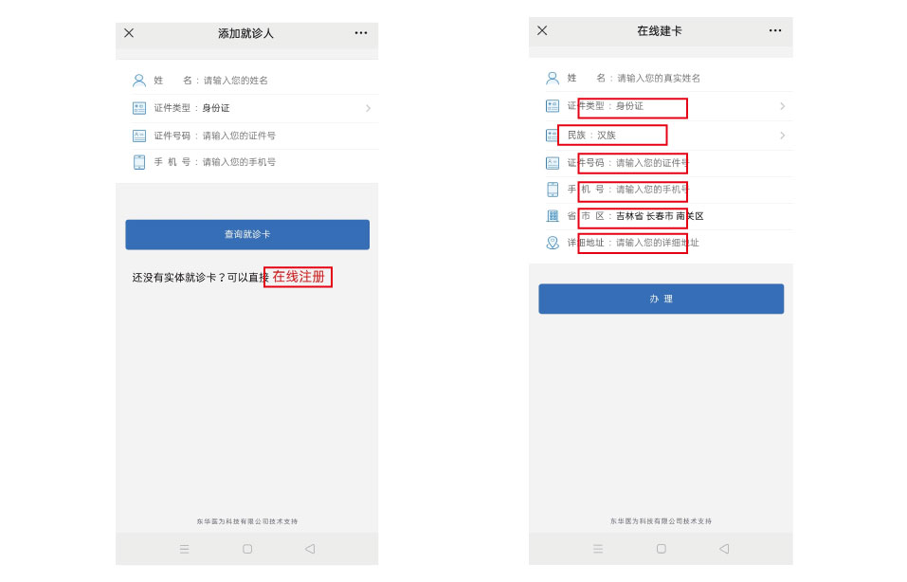Expand 证件类型 chevron on 添加就诊人 screen
This screenshot has height=582, width=907.
click(x=368, y=108)
